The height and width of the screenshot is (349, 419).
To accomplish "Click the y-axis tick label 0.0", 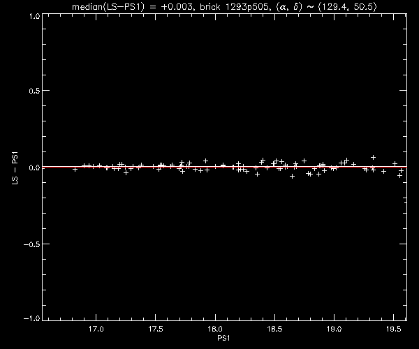I will [34, 168].
